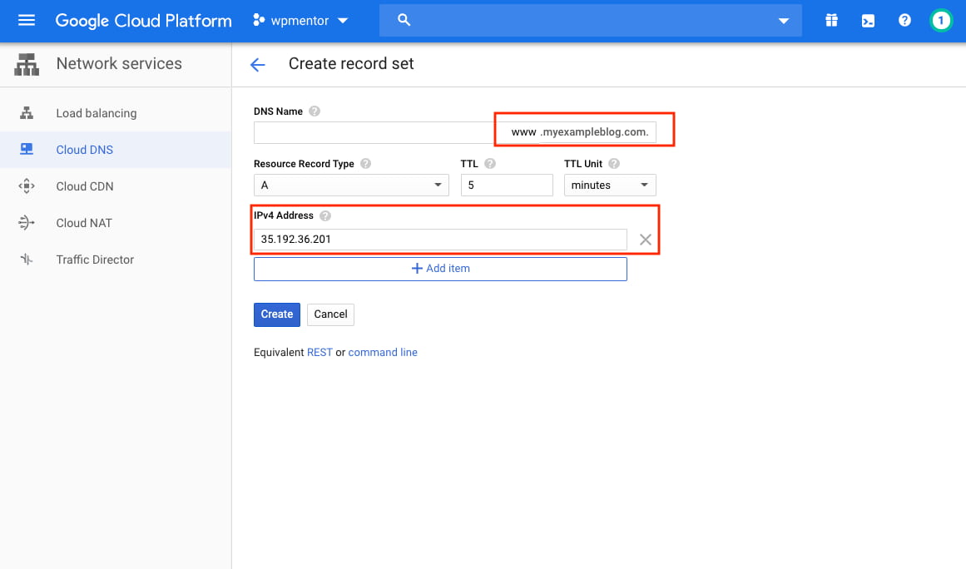Focus the top search bar field
The image size is (966, 569).
pos(590,20)
